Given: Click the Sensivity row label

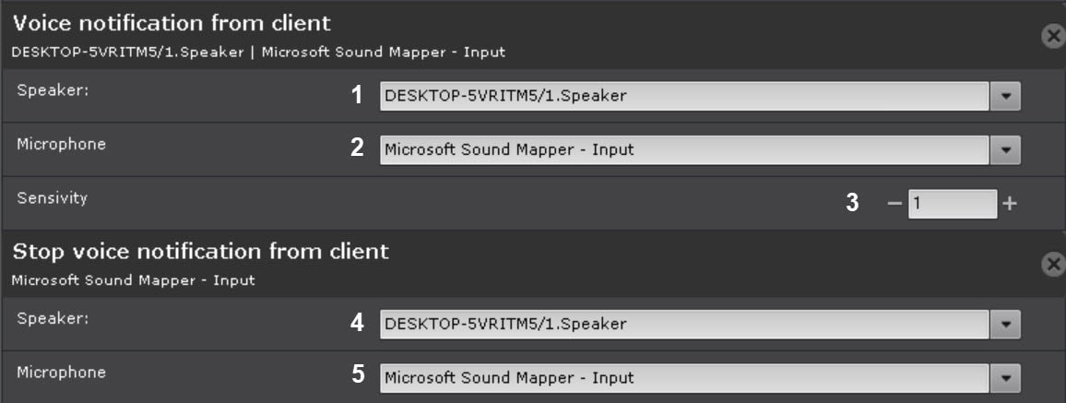Looking at the screenshot, I should (52, 197).
